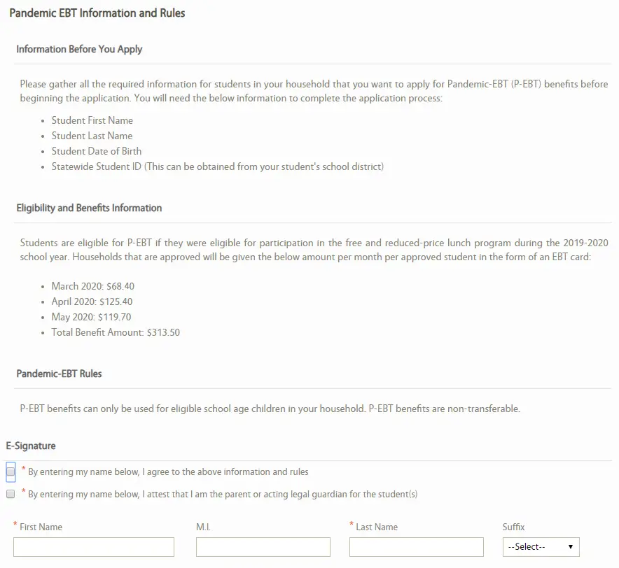Click the E-Signature section heading
The height and width of the screenshot is (568, 619).
click(x=31, y=446)
